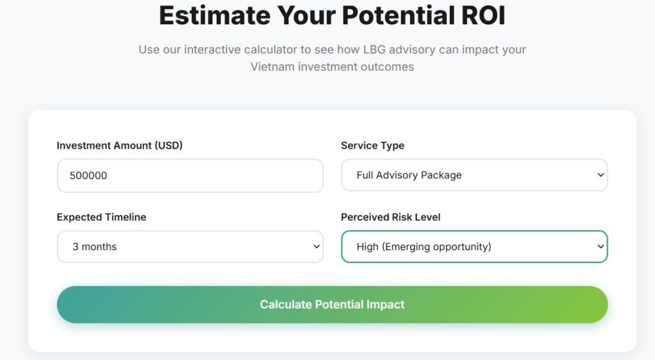The width and height of the screenshot is (655, 360).
Task: Click 'Vietnam investment outcomes' subtitle text
Action: pos(332,66)
